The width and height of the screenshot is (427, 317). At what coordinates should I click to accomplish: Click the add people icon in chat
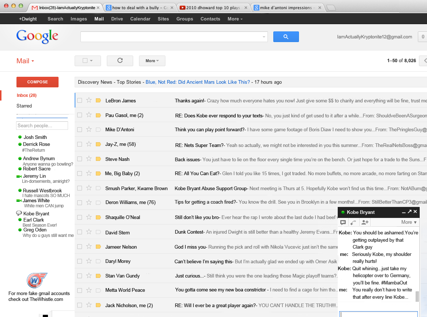[x=365, y=222]
